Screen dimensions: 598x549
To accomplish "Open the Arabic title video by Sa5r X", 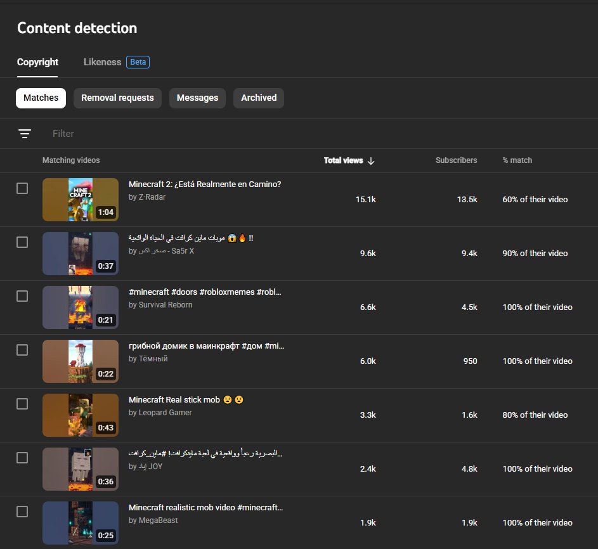I will pos(191,238).
